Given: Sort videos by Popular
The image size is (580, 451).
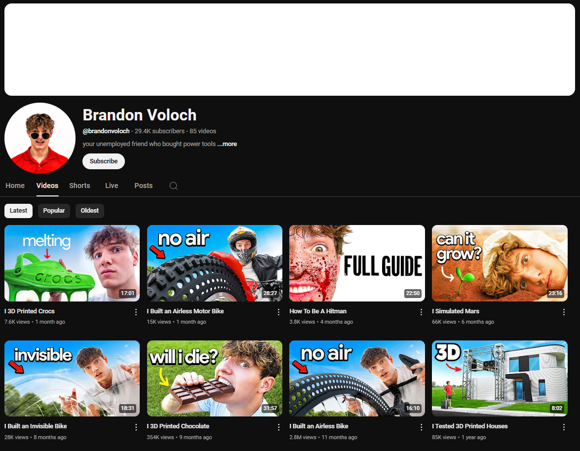Looking at the screenshot, I should tap(54, 211).
